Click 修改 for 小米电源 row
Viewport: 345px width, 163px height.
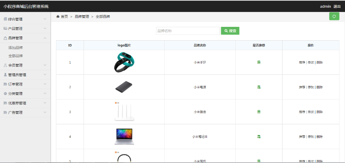point(310,87)
